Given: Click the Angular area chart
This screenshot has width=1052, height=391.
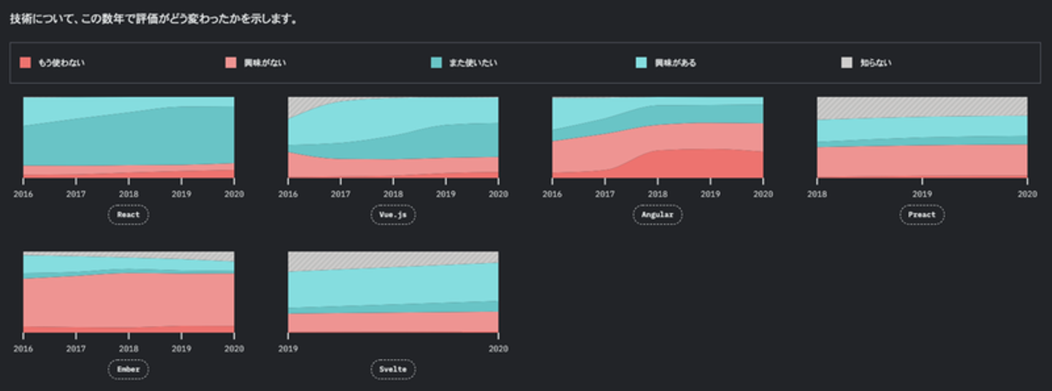Looking at the screenshot, I should coord(657,137).
